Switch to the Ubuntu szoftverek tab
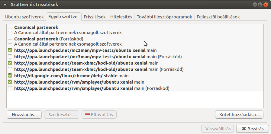 [24, 17]
